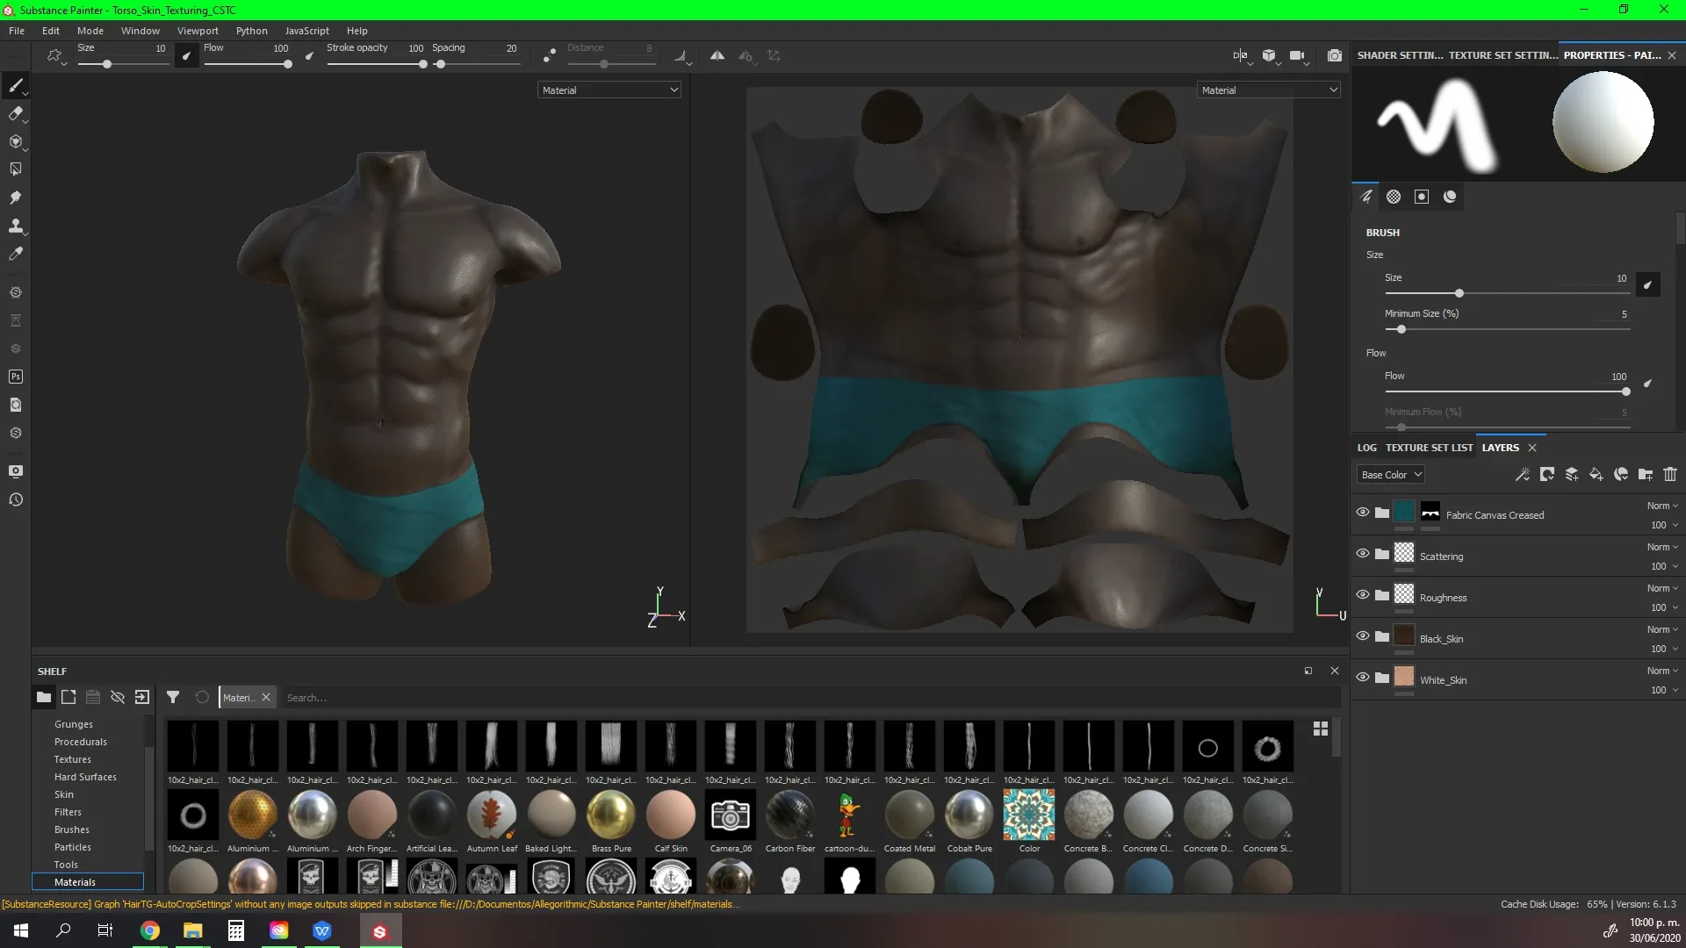Open the Base Color channel dropdown
The image size is (1686, 948).
pyautogui.click(x=1391, y=474)
